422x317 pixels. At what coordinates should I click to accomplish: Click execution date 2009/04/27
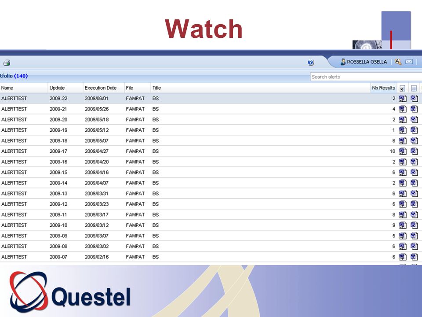[x=97, y=151]
